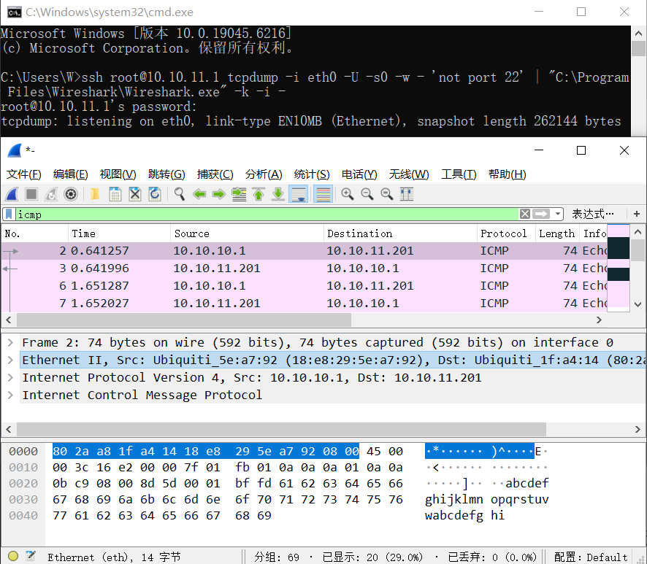Open the 分析(A) menu
The image size is (647, 564).
[x=264, y=174]
